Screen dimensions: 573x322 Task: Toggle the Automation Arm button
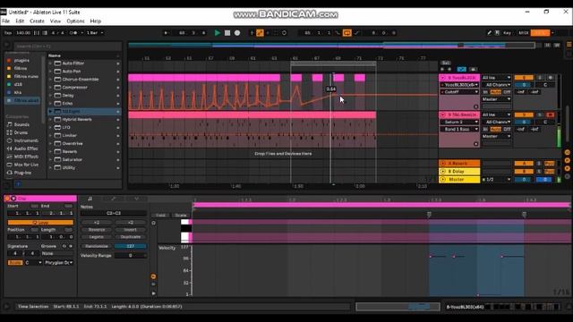coord(260,33)
